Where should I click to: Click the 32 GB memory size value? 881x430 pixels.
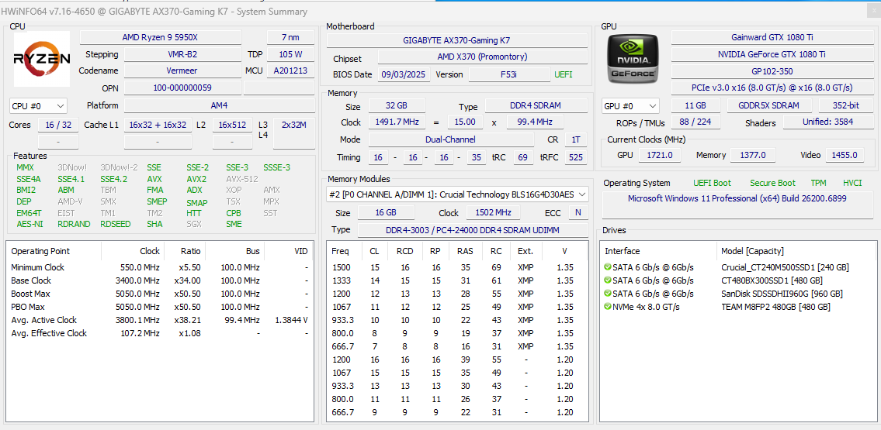397,106
